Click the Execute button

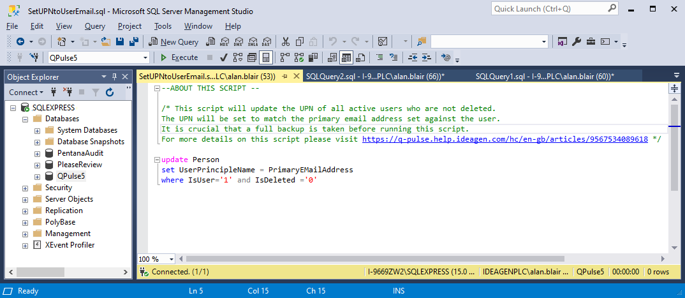180,57
